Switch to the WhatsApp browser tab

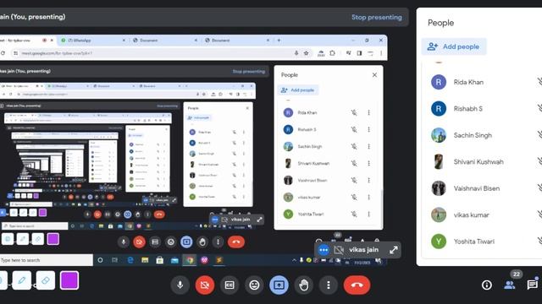[x=93, y=41]
